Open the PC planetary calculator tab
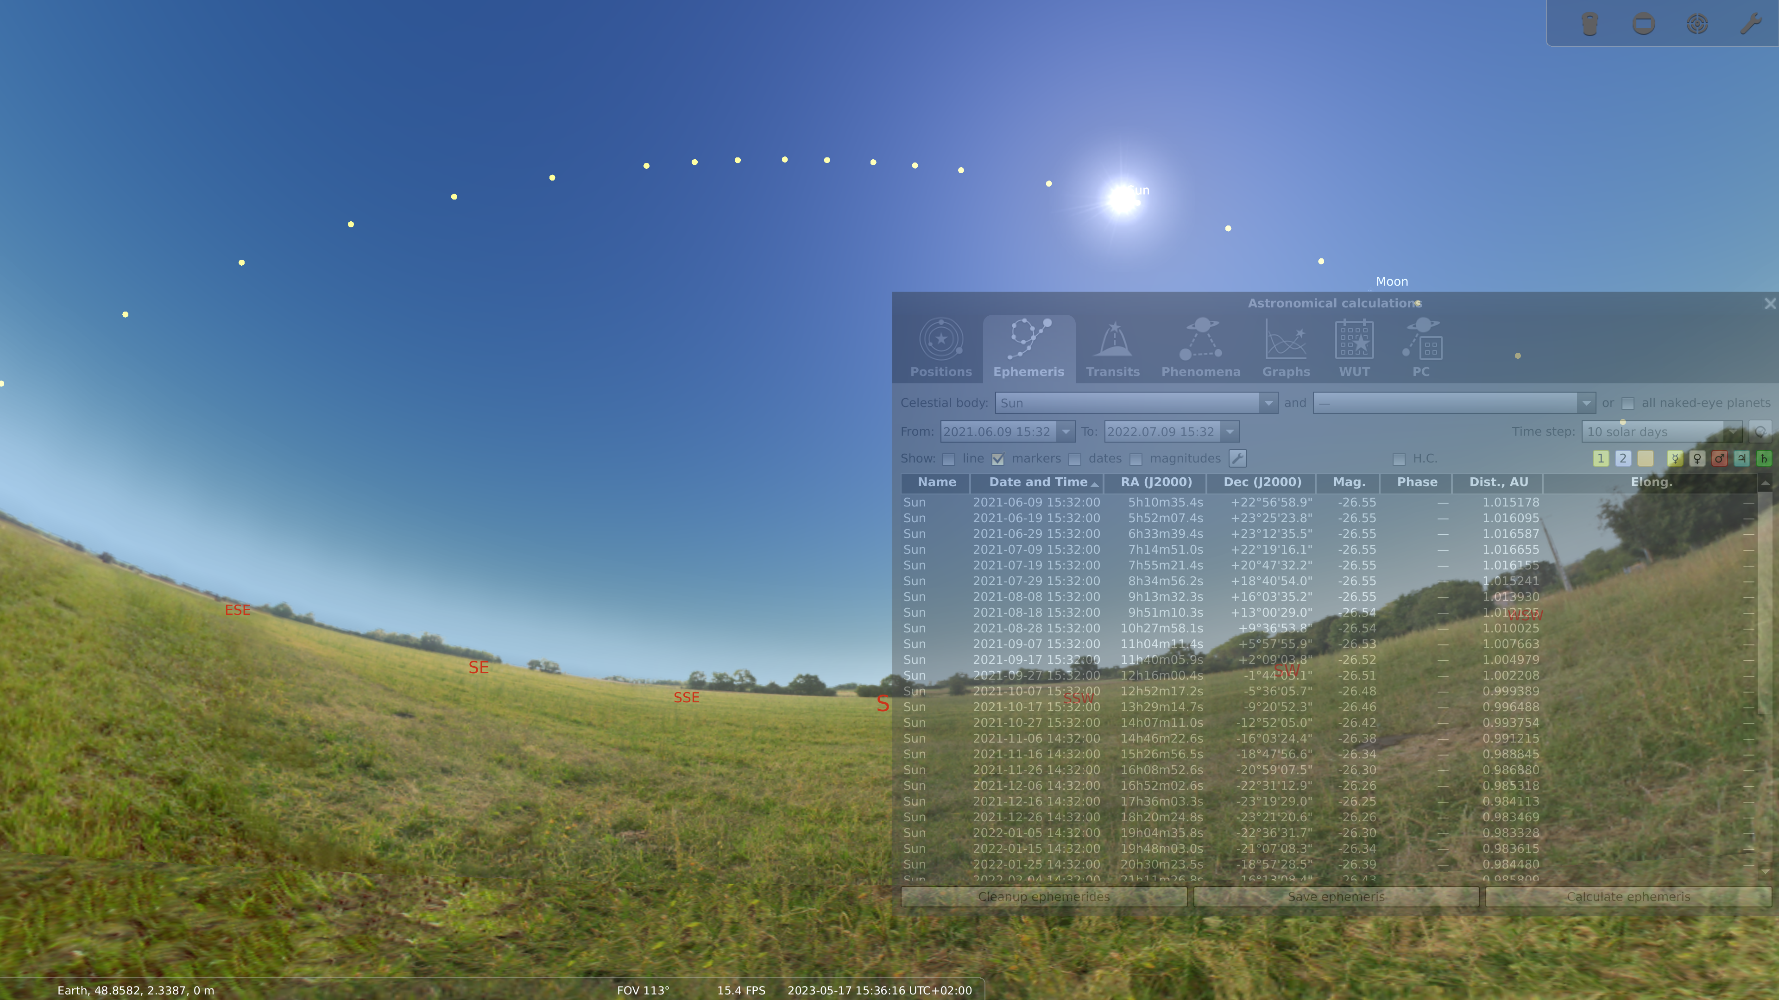This screenshot has width=1779, height=1000. [1421, 349]
